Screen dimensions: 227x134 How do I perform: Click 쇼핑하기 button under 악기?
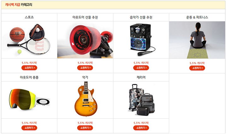pos(85,128)
